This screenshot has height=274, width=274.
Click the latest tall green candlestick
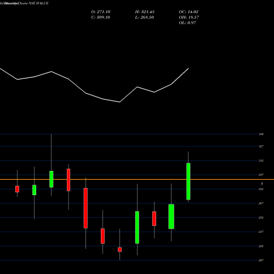[189, 181]
